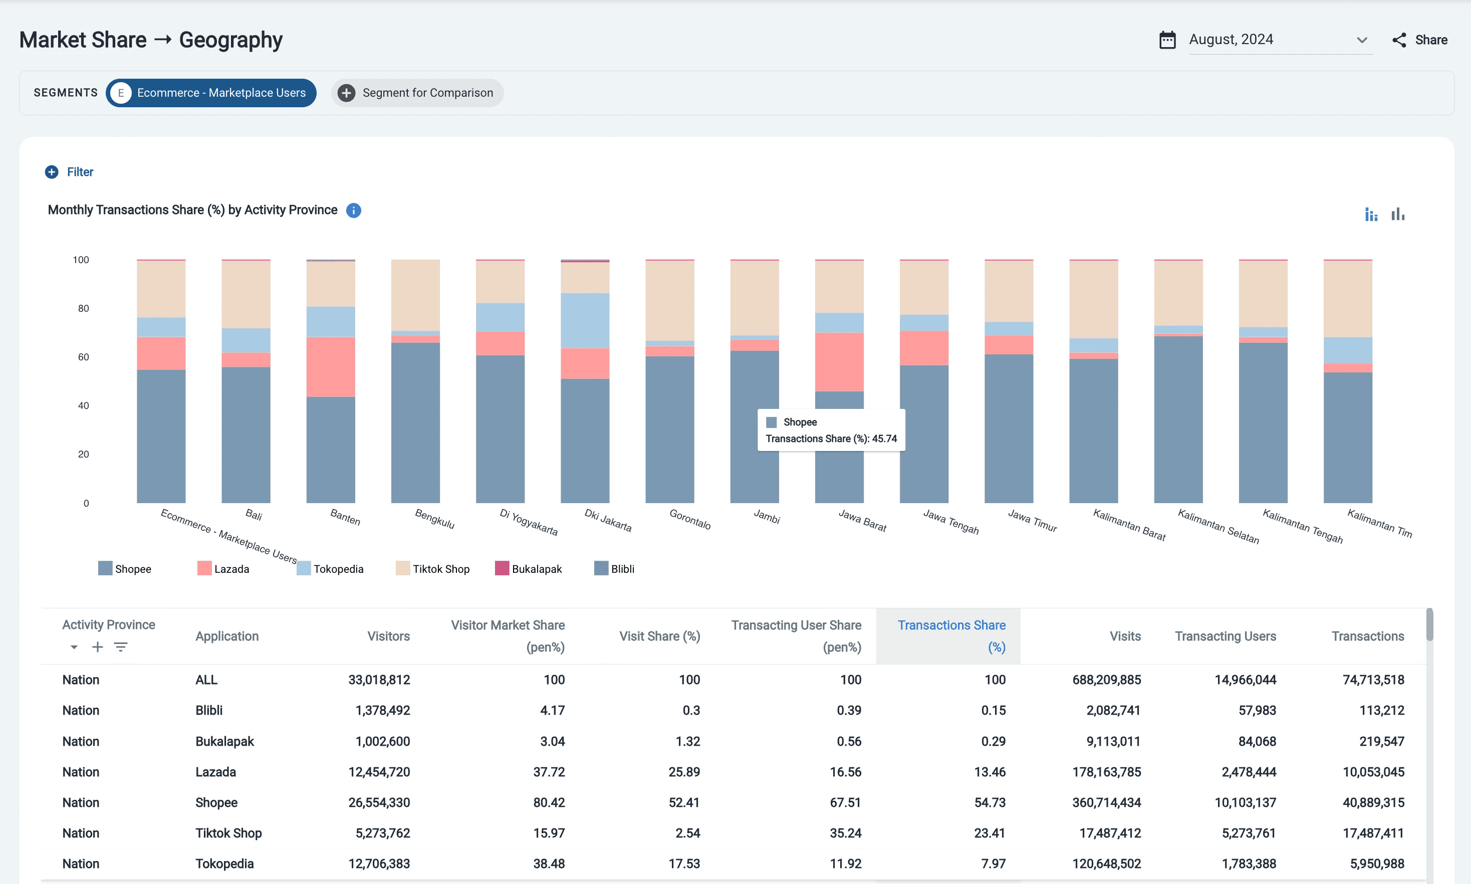Toggle Lazada series in the chart legend
Image resolution: width=1471 pixels, height=884 pixels.
click(x=223, y=569)
